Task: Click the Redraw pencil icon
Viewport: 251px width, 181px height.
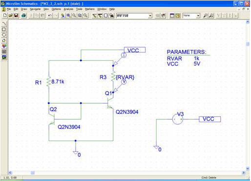Action: 63,16
